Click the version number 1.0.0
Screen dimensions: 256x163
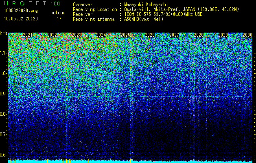[x=55, y=3]
